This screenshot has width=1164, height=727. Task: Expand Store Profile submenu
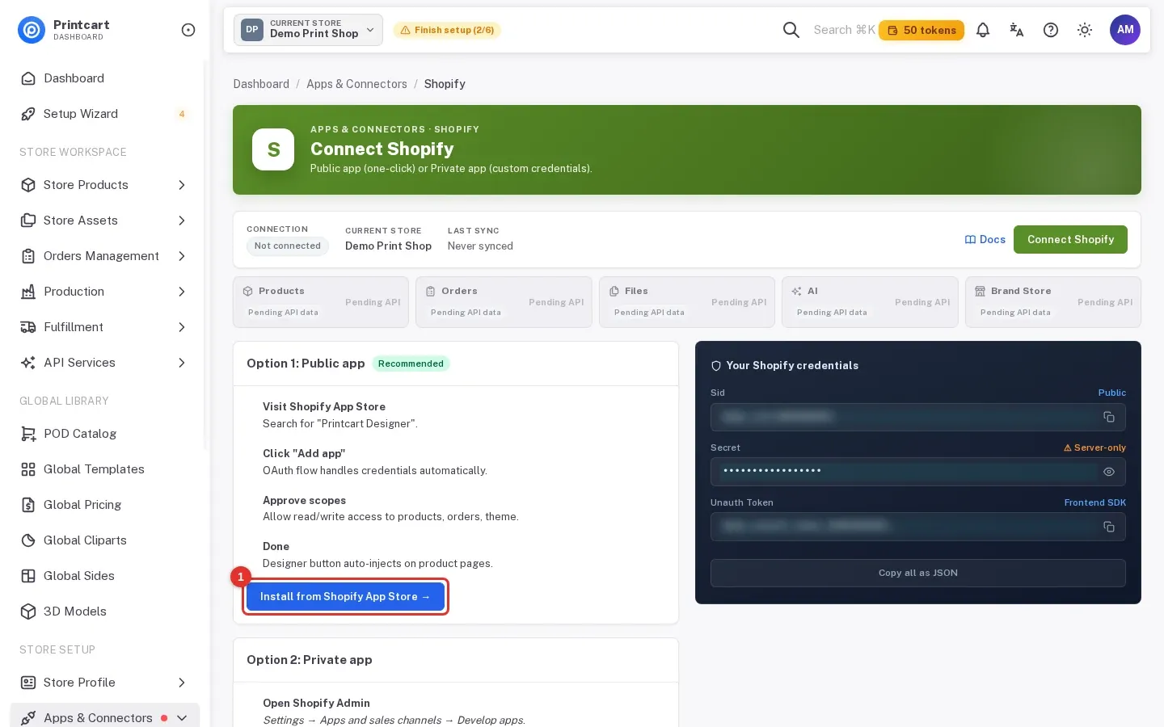click(182, 683)
